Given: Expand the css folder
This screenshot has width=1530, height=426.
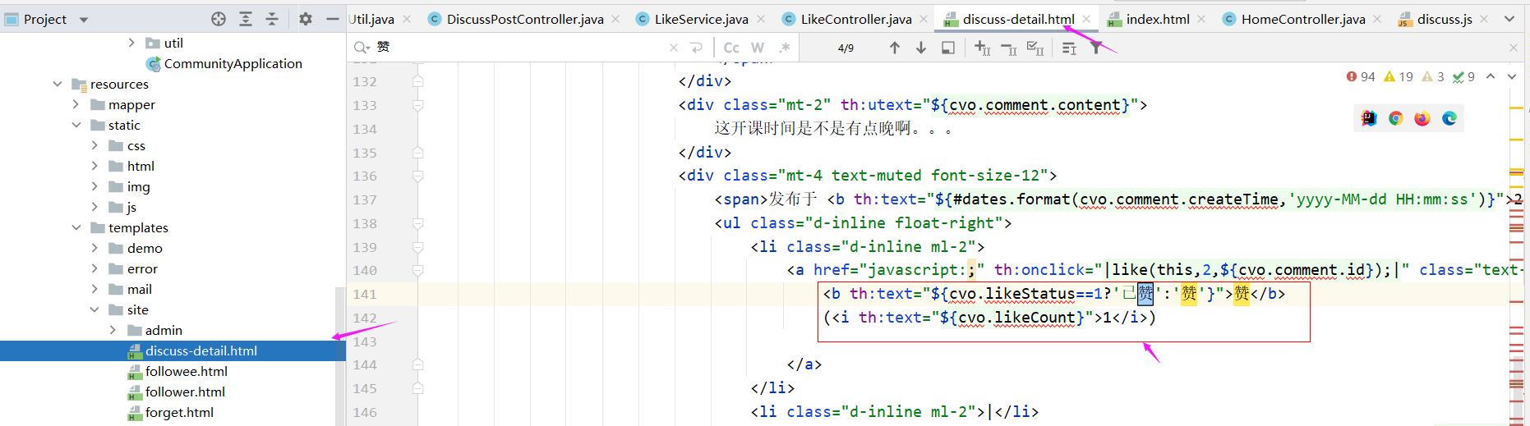Looking at the screenshot, I should 94,145.
